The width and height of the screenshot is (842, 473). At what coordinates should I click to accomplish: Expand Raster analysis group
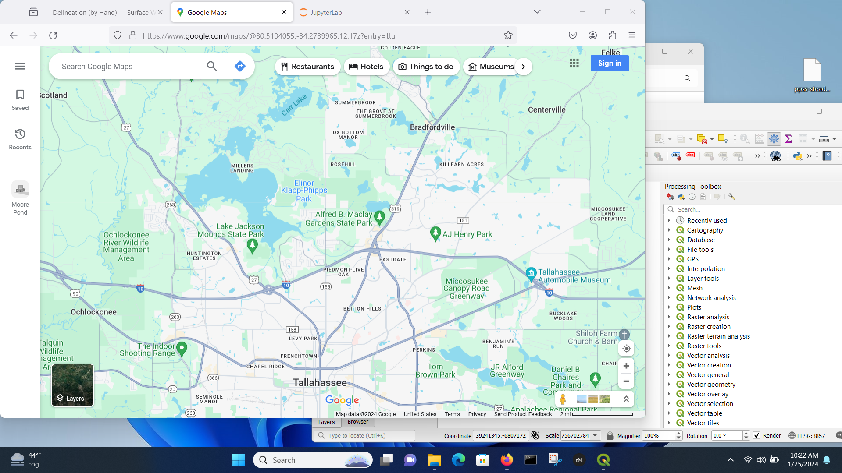(x=669, y=317)
